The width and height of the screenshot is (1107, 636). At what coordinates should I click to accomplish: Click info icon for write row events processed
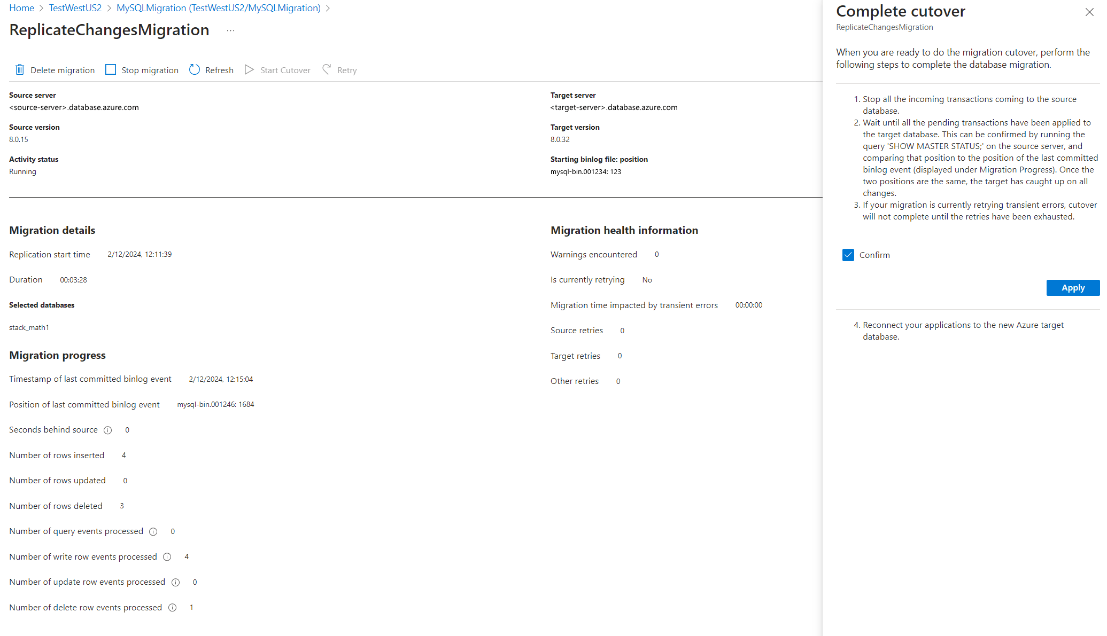[x=167, y=557]
